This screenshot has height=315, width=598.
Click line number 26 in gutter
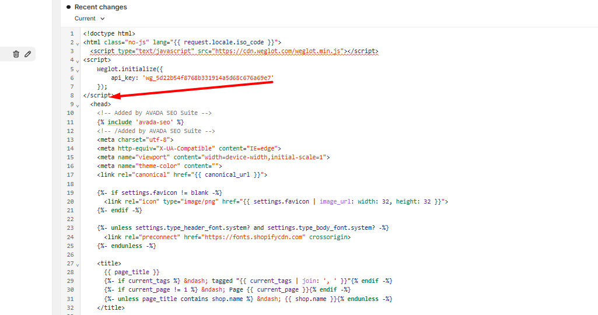click(x=70, y=254)
